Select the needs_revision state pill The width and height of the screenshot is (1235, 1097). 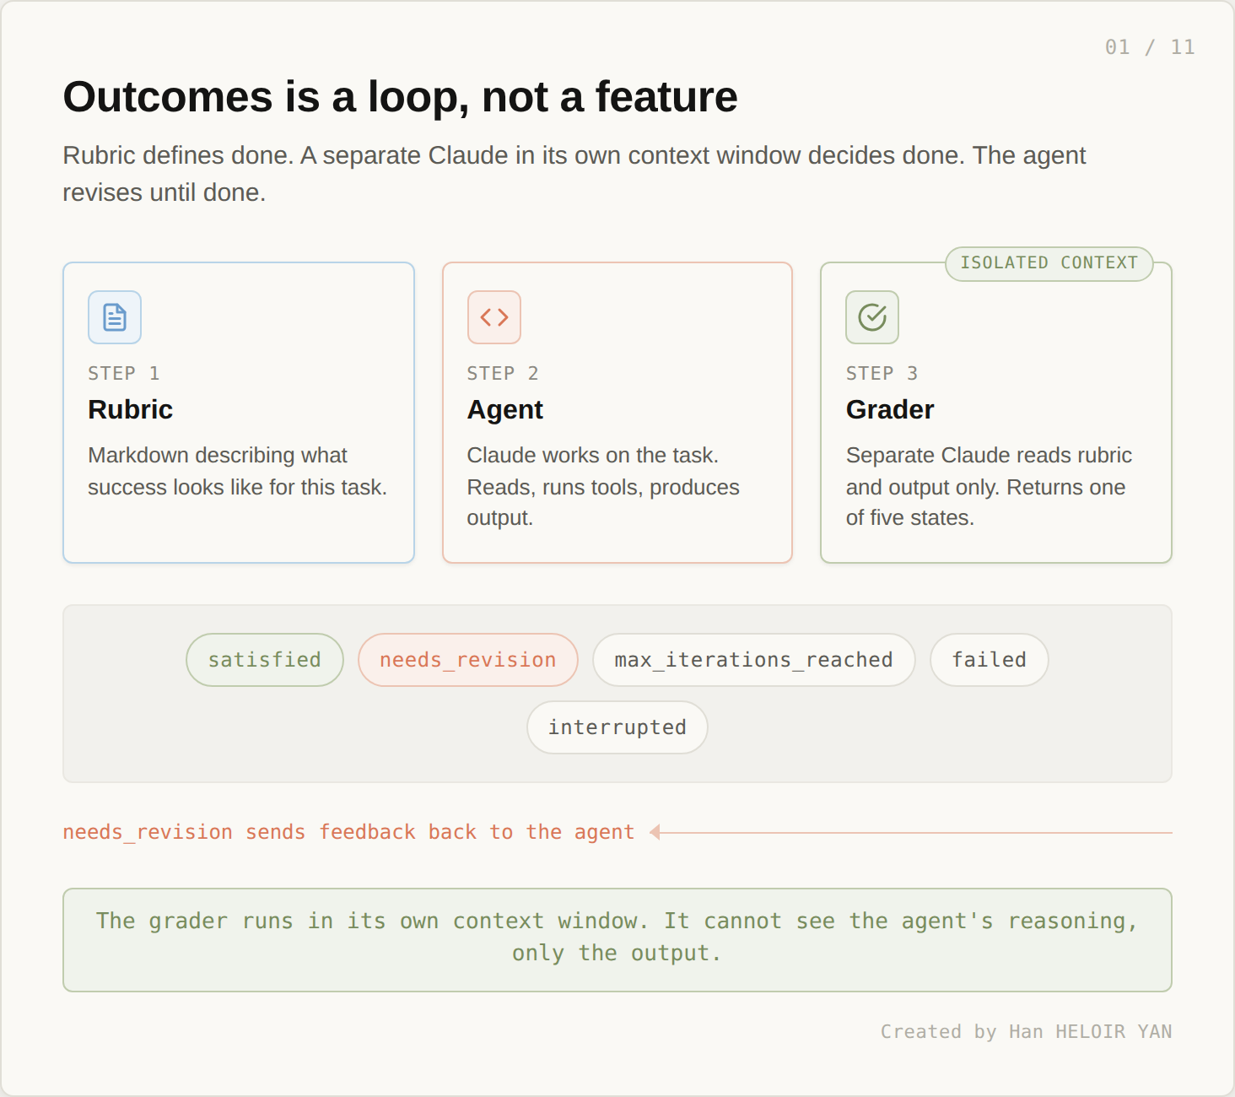[x=468, y=660]
